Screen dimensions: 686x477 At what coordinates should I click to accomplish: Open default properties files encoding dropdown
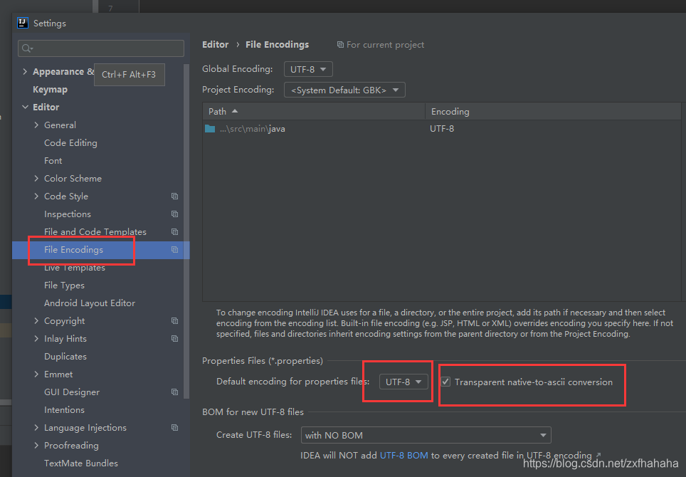403,382
